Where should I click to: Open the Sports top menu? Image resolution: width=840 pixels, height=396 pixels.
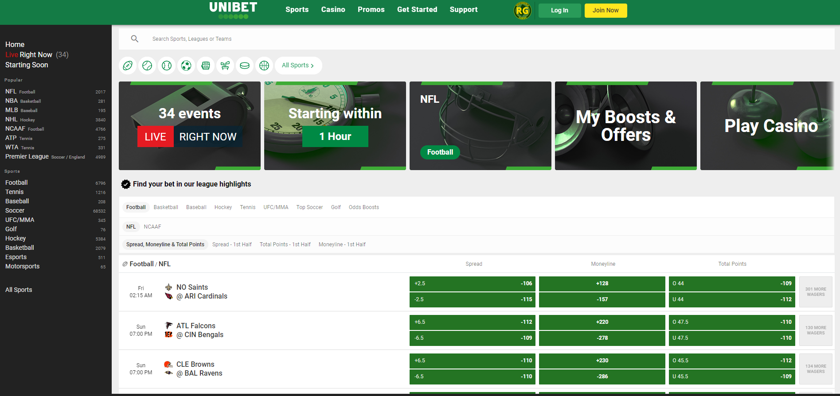[297, 10]
